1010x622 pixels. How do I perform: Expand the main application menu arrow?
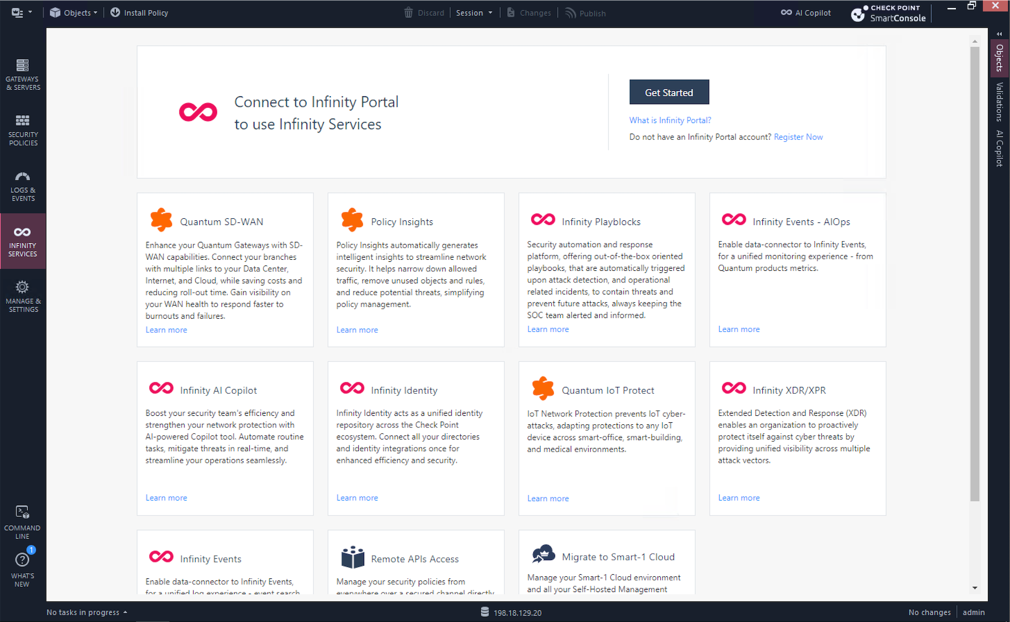pos(30,12)
